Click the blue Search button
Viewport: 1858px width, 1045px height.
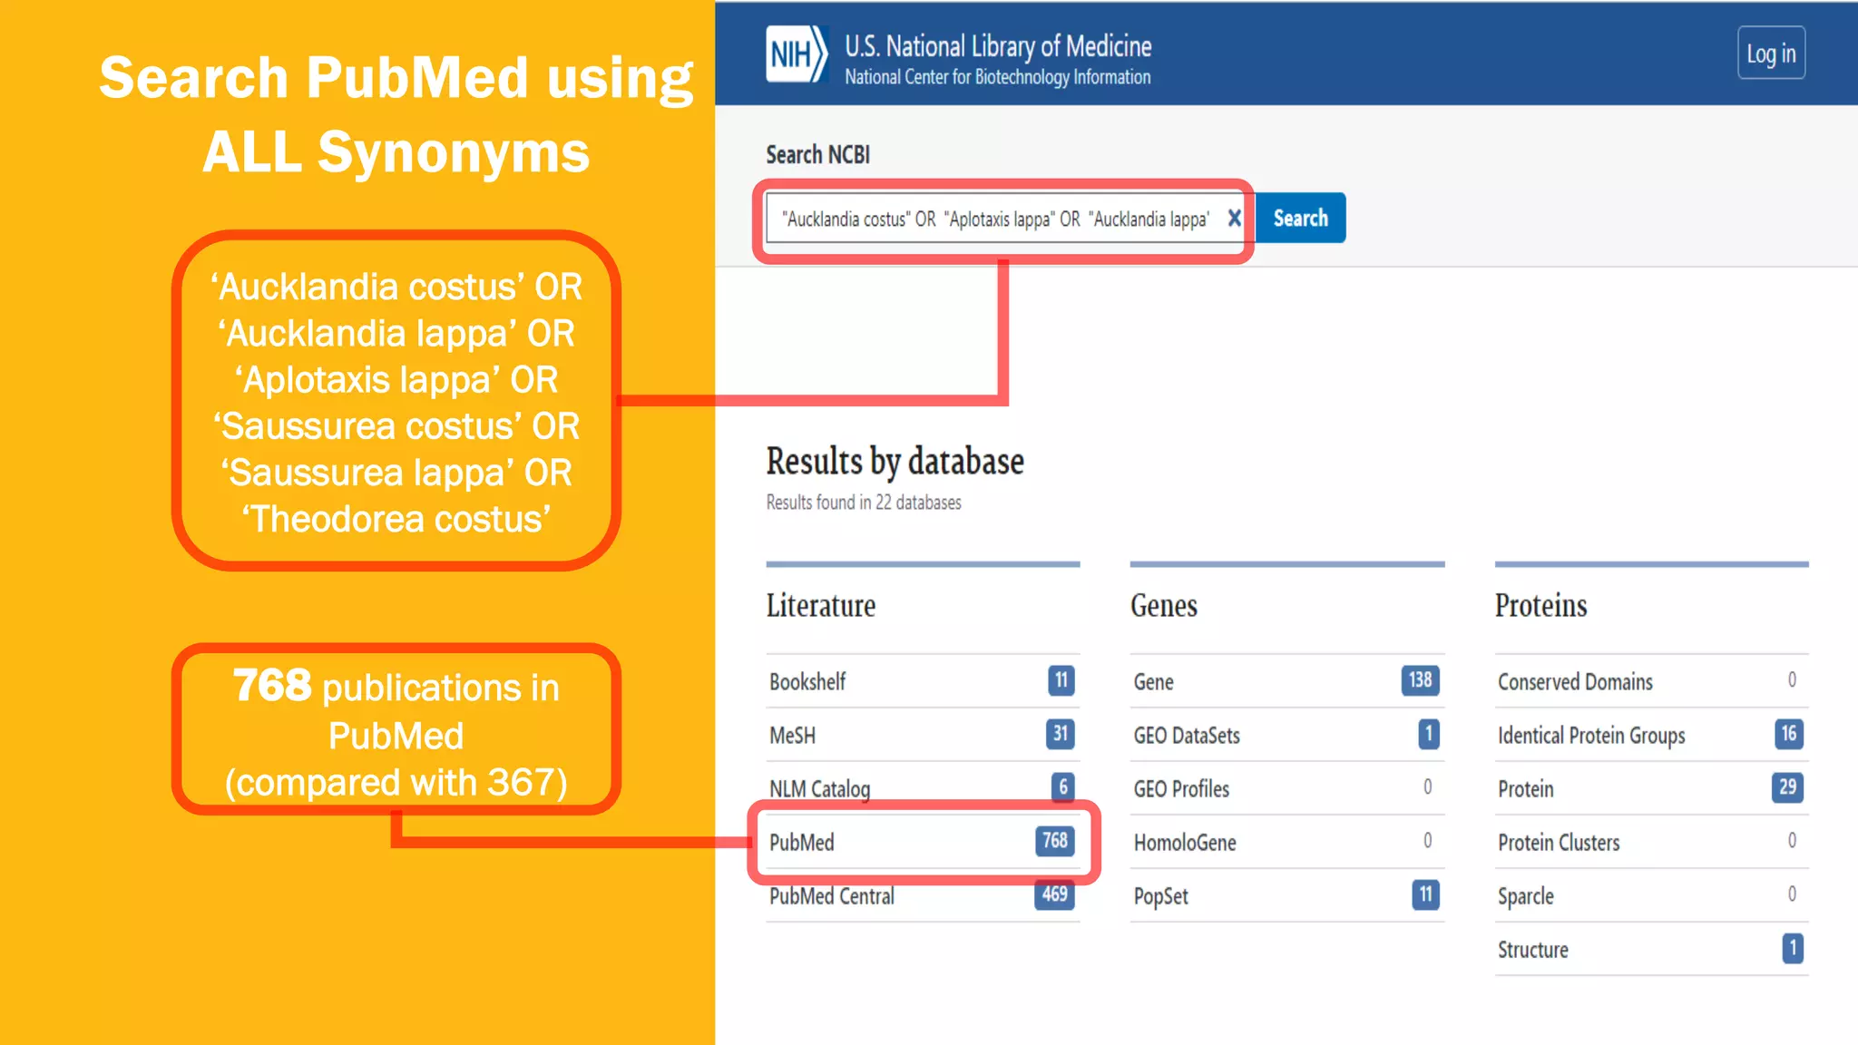(x=1300, y=219)
